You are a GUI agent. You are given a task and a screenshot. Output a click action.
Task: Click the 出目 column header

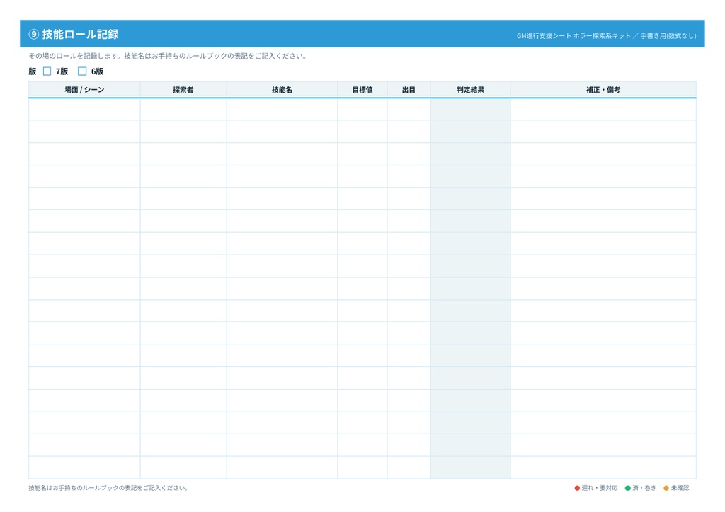409,90
